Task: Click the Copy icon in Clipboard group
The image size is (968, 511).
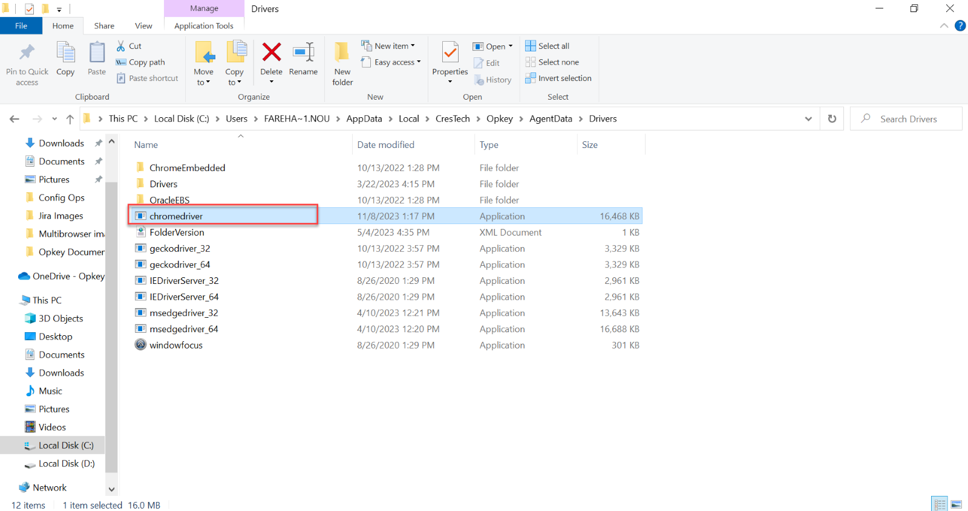Action: 65,53
